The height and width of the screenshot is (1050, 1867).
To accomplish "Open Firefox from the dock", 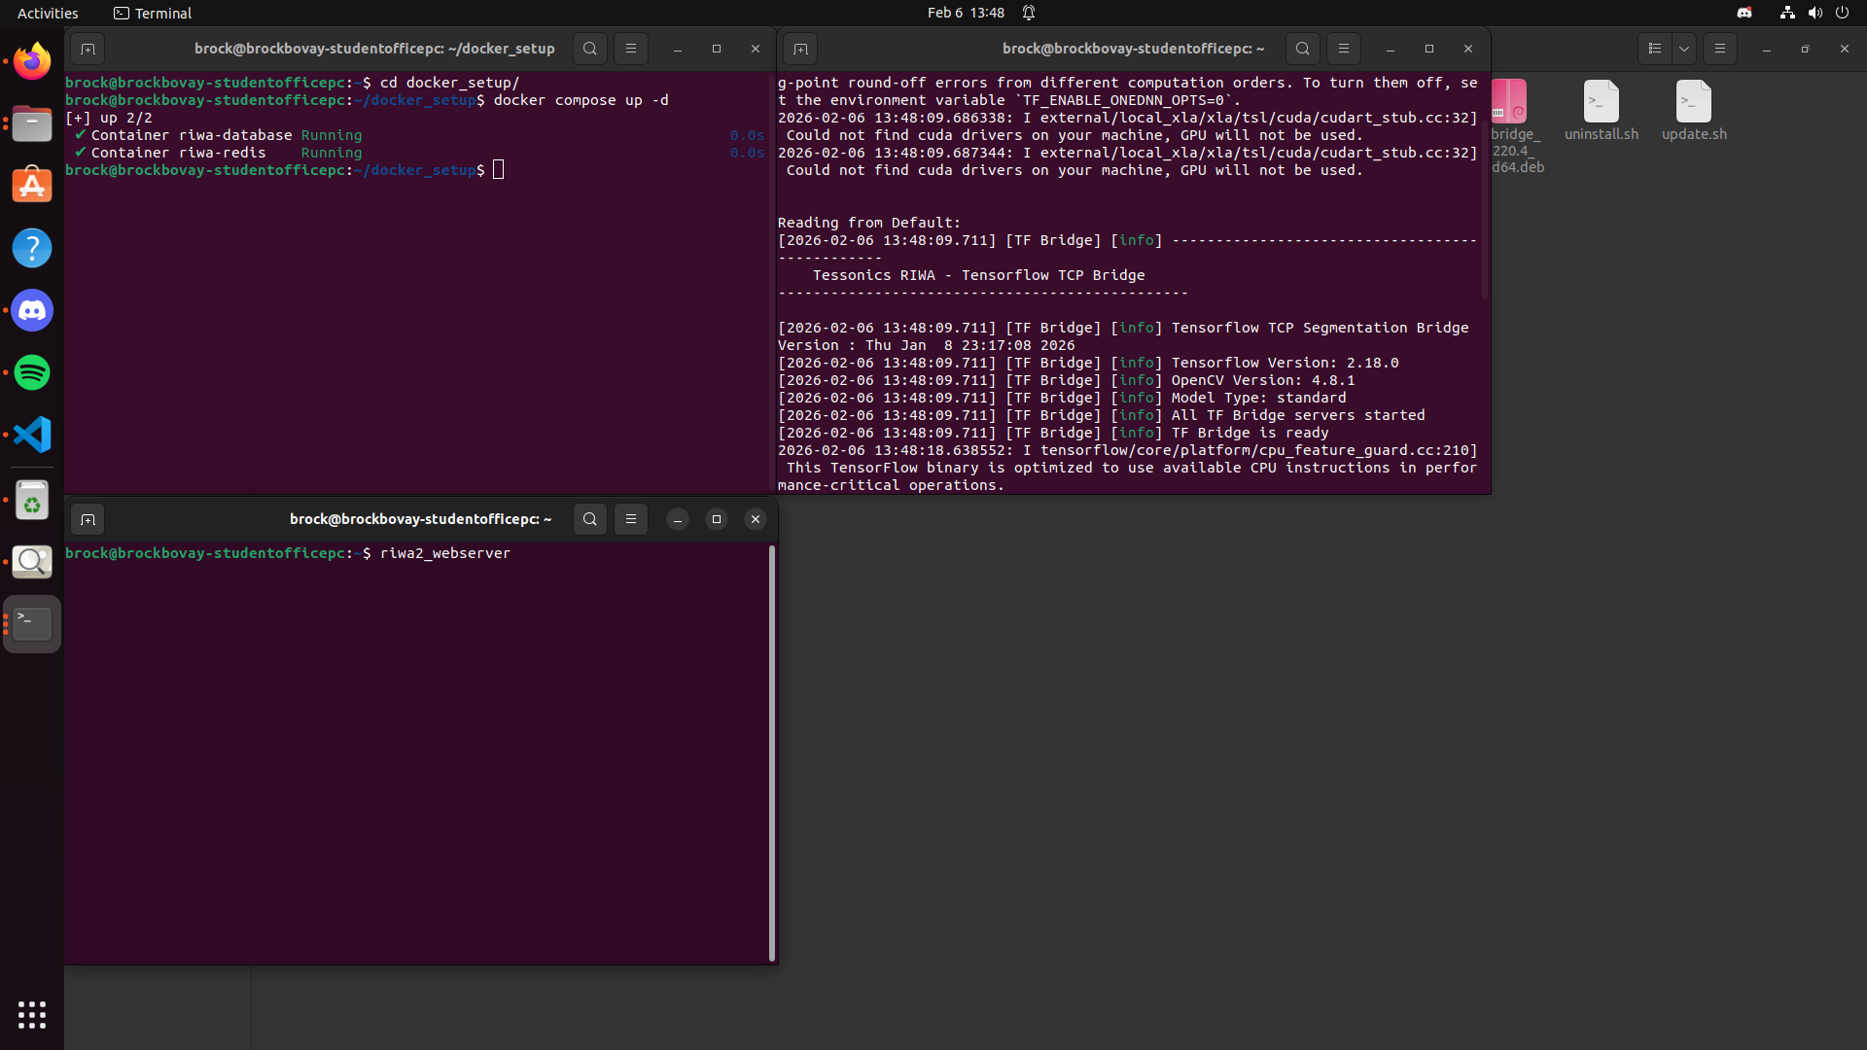I will click(x=32, y=61).
